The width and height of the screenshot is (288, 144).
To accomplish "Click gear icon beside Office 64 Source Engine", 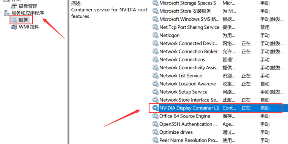I will click(156, 116).
